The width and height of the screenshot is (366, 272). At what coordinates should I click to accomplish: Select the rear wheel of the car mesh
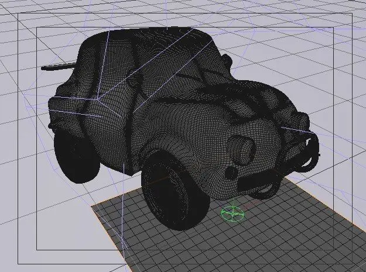point(76,159)
